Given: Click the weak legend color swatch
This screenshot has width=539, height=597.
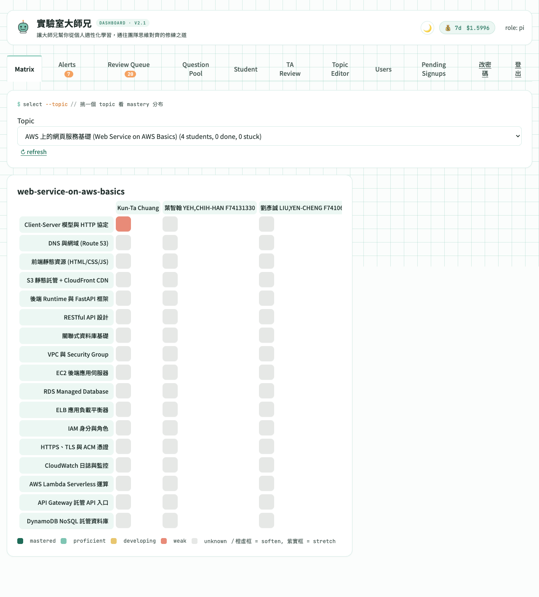Looking at the screenshot, I should pos(164,541).
